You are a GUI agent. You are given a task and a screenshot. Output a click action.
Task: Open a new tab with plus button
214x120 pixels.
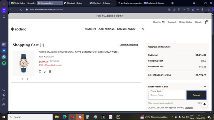click(173, 3)
